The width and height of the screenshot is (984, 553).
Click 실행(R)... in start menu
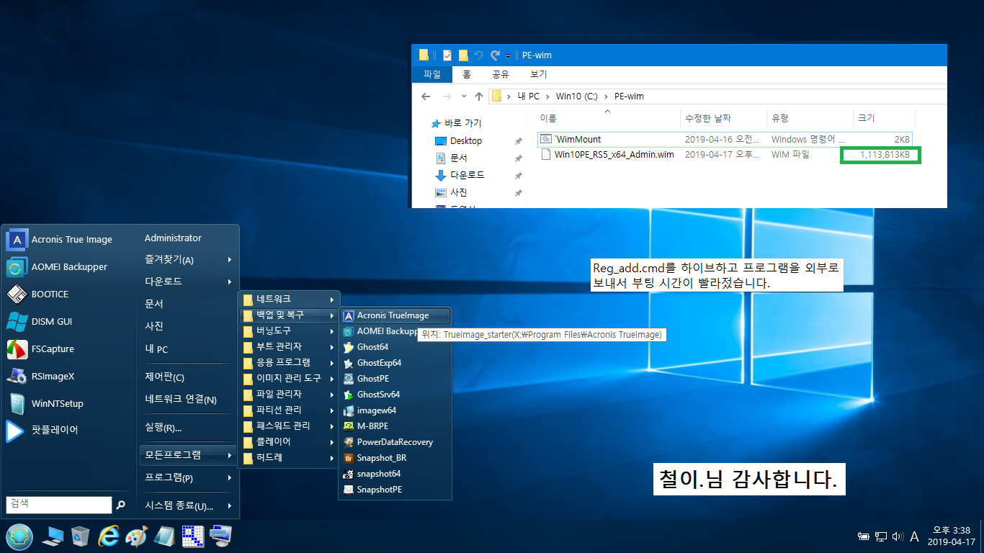(x=188, y=428)
